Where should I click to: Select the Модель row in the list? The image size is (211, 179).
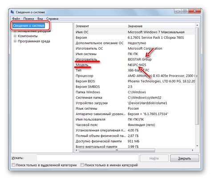134,65
